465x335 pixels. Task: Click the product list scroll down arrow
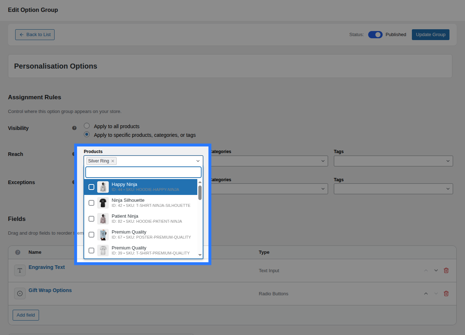click(x=200, y=255)
